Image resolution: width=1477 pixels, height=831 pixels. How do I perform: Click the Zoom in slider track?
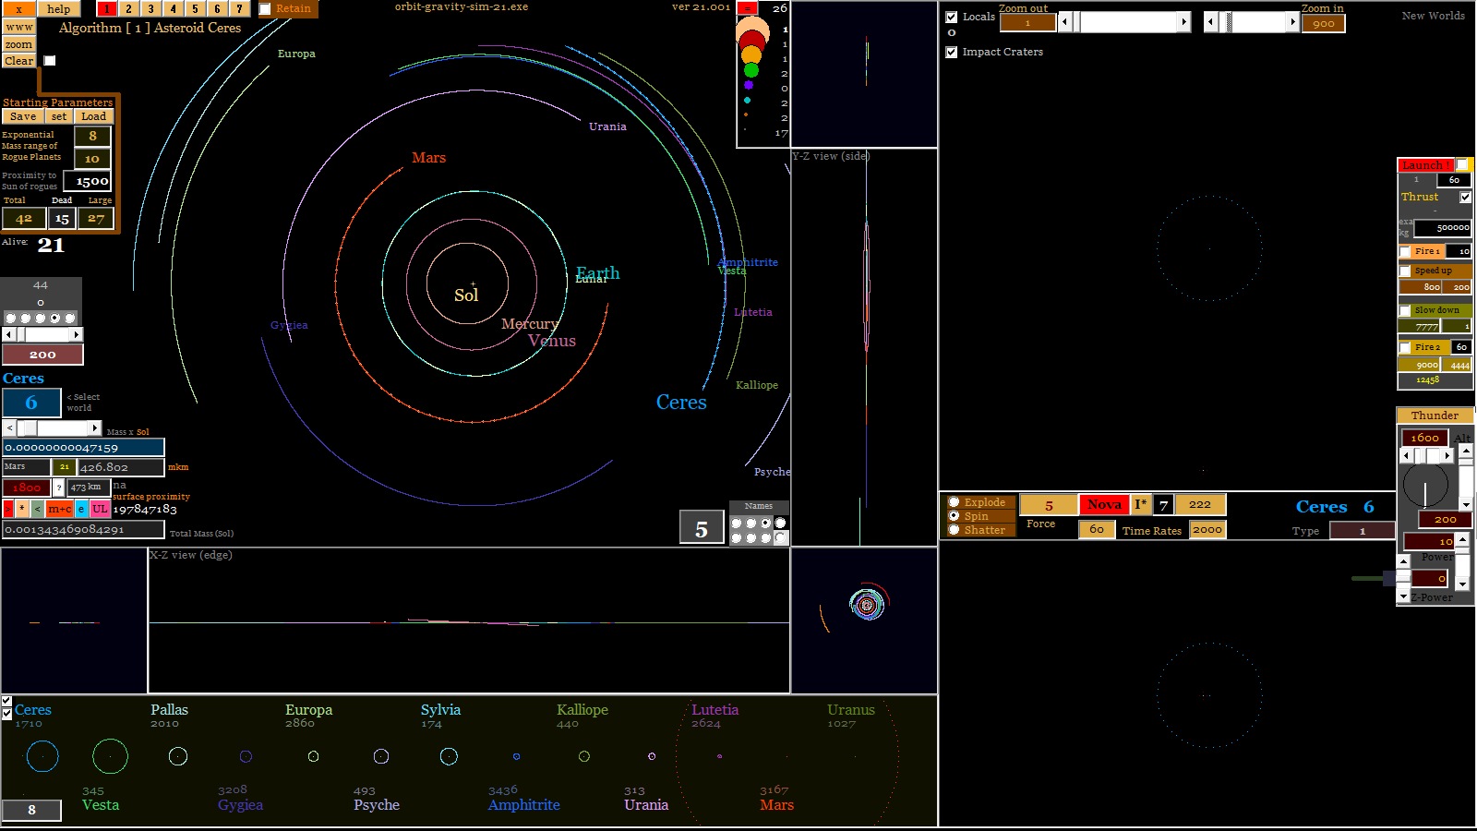point(1260,21)
